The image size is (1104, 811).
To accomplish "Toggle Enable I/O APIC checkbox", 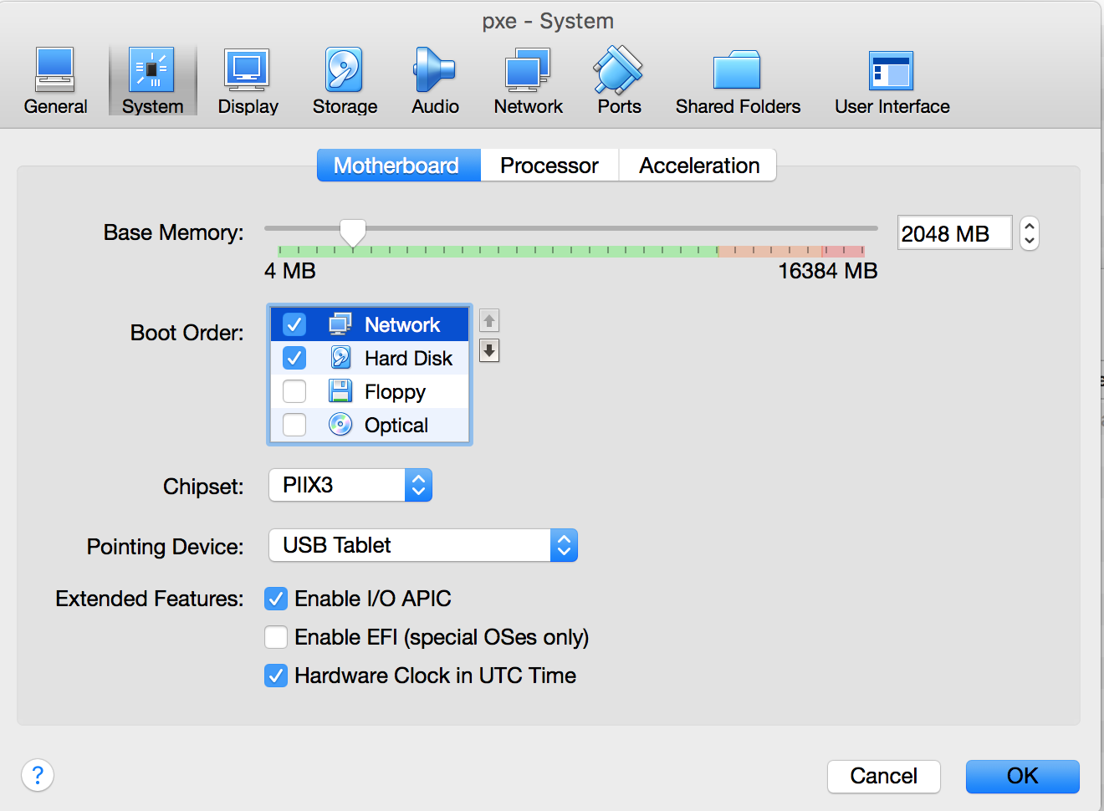I will coord(276,599).
